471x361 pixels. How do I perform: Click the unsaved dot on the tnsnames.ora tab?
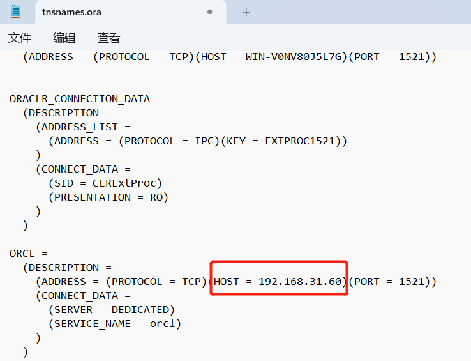click(x=210, y=12)
